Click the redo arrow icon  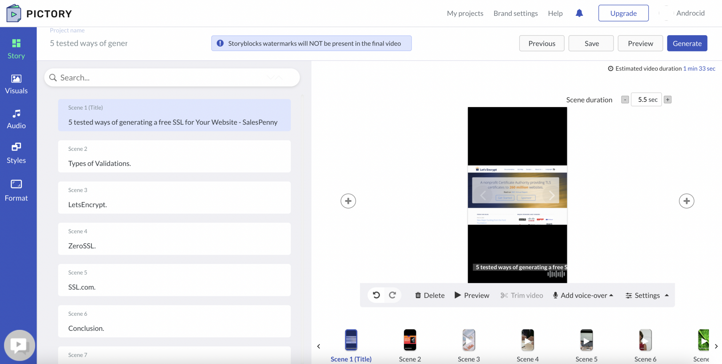click(392, 295)
